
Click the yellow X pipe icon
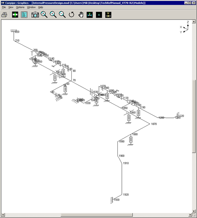click(x=108, y=15)
